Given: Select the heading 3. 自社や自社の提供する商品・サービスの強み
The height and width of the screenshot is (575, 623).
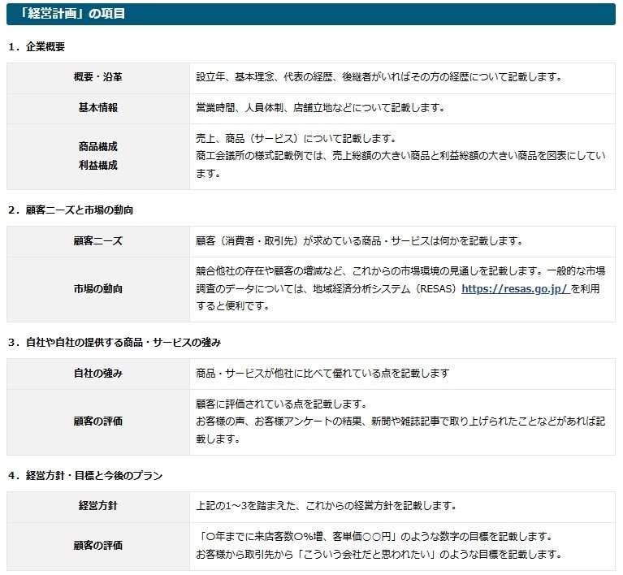Looking at the screenshot, I should point(115,342).
